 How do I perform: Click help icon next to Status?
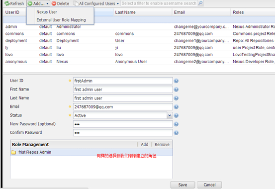[176, 115]
